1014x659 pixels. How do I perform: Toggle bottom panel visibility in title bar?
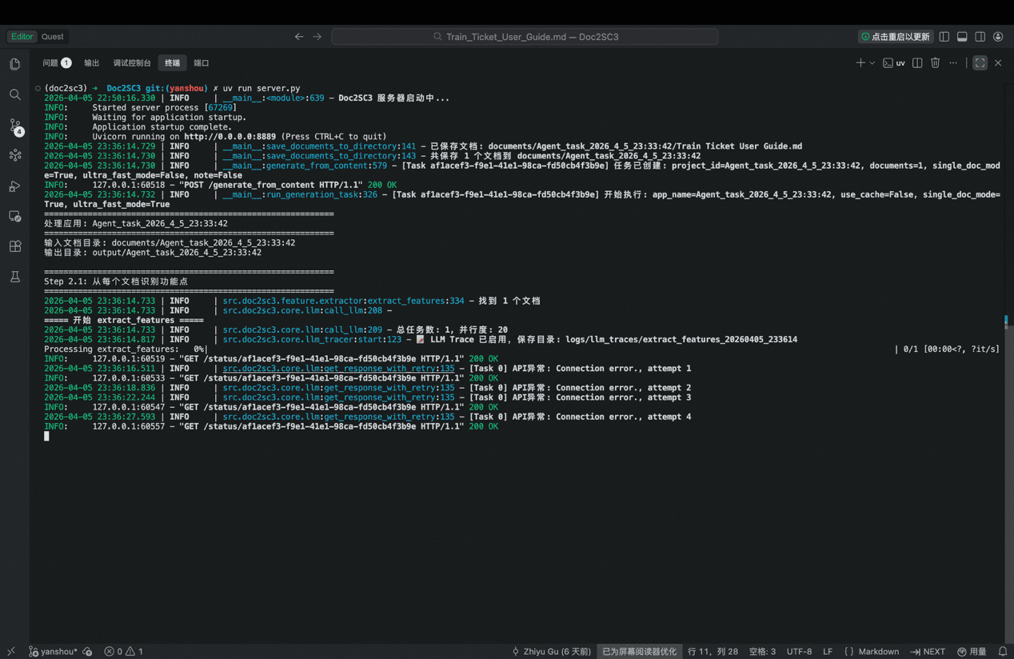[x=962, y=37]
